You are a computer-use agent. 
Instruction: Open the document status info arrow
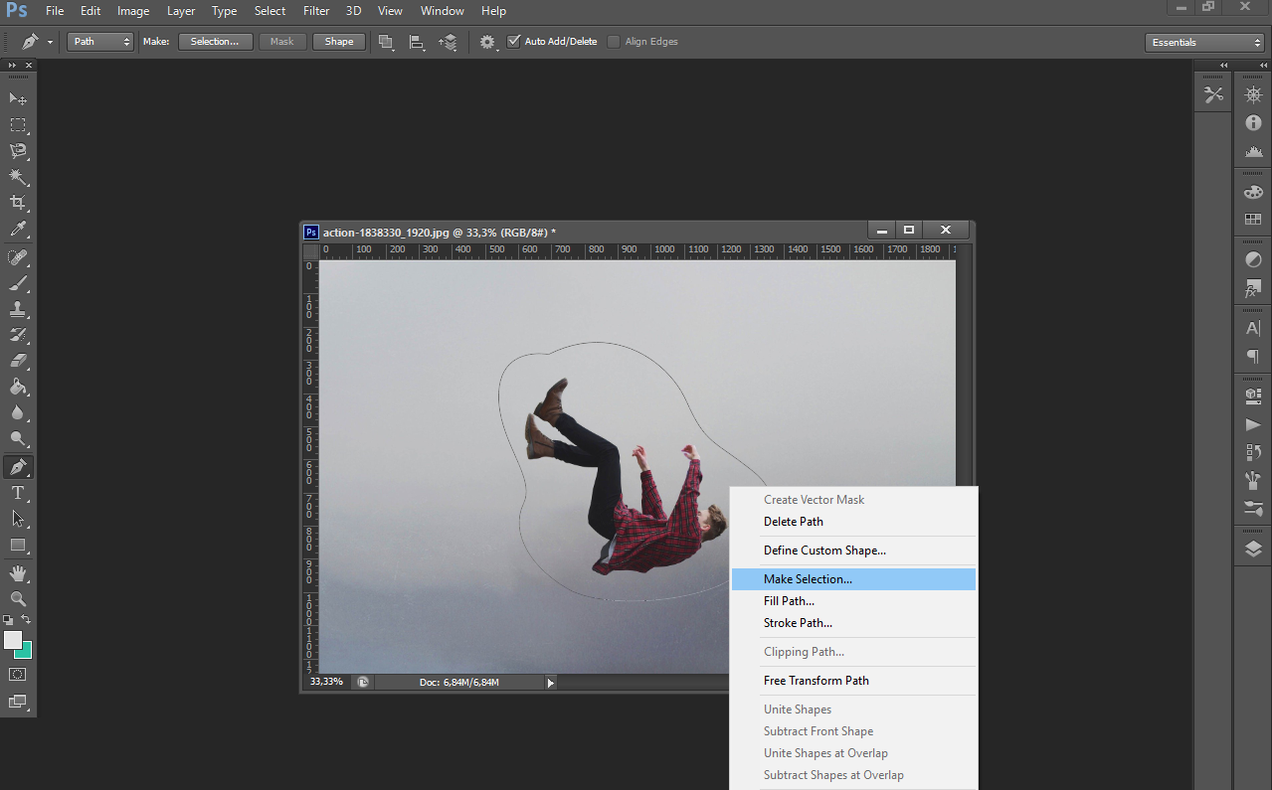551,683
